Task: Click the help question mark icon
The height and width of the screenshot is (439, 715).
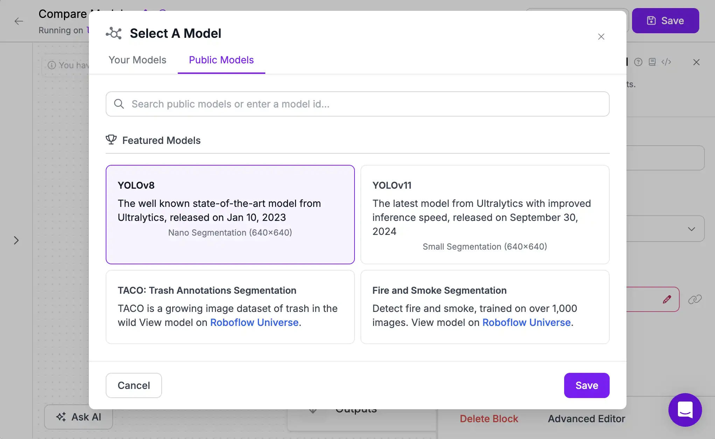Action: [x=638, y=62]
